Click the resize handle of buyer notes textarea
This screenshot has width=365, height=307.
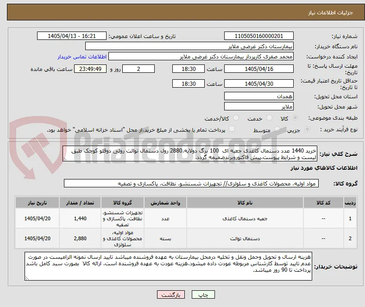pyautogui.click(x=27, y=278)
